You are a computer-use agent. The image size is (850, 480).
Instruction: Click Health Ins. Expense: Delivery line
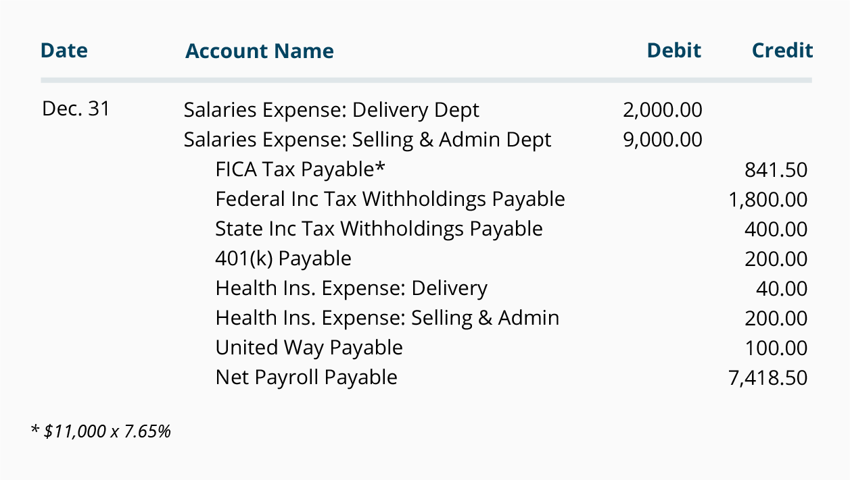coord(351,288)
